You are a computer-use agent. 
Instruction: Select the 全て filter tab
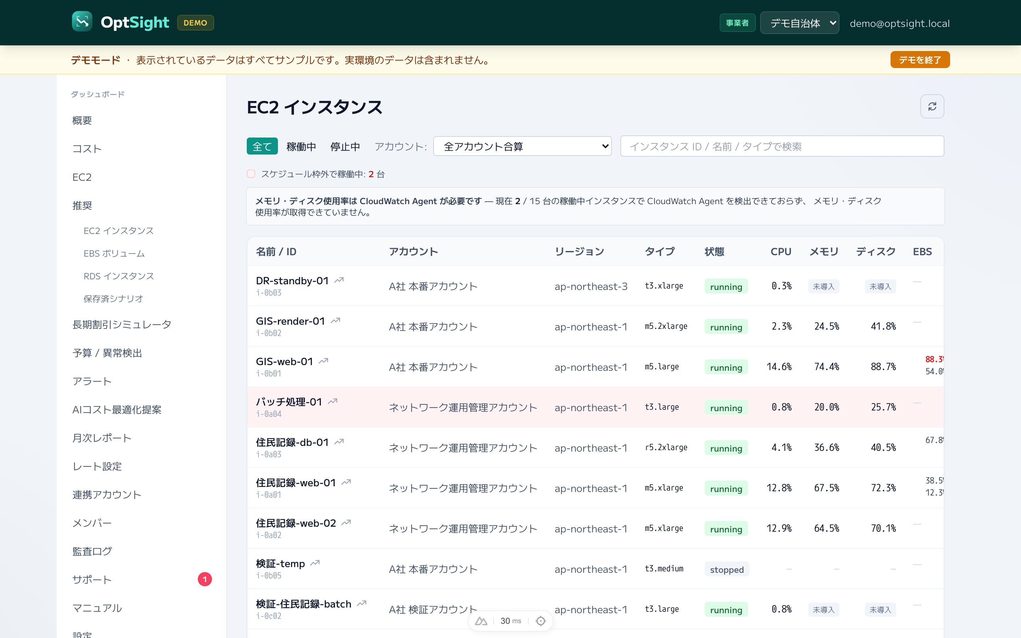click(262, 146)
